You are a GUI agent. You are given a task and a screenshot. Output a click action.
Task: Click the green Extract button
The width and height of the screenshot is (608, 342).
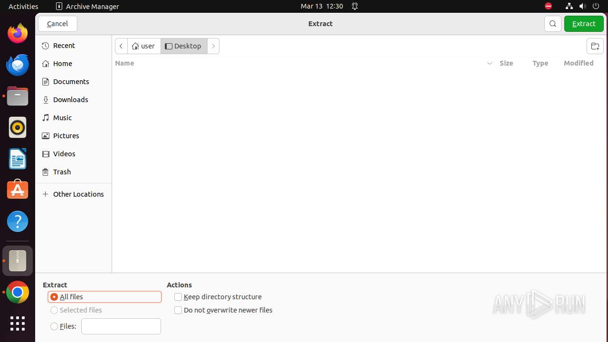click(x=584, y=24)
